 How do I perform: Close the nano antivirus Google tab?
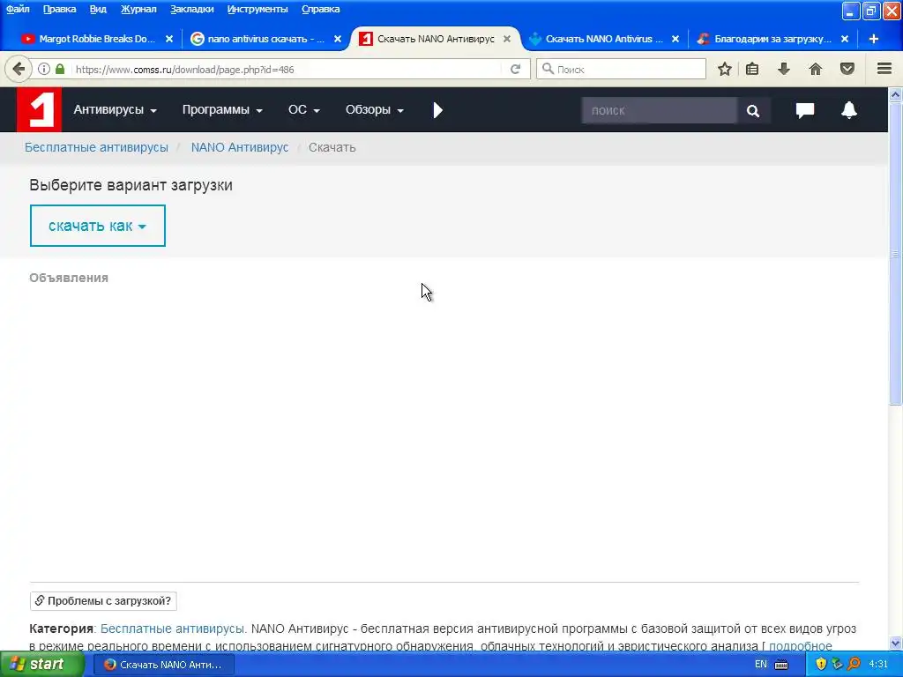tap(338, 39)
